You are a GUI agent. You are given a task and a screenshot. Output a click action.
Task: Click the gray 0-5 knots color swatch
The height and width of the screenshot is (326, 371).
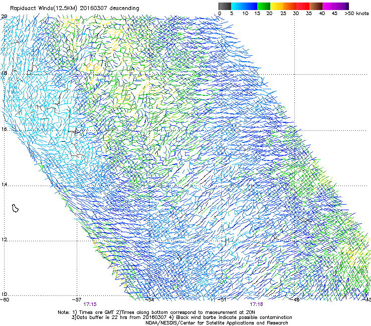coord(225,6)
